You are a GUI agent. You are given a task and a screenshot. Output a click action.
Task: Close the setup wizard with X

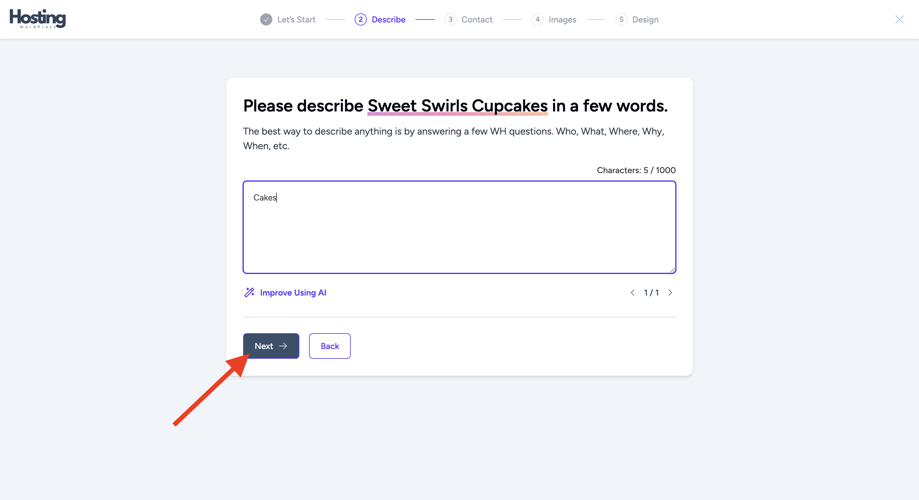(899, 20)
